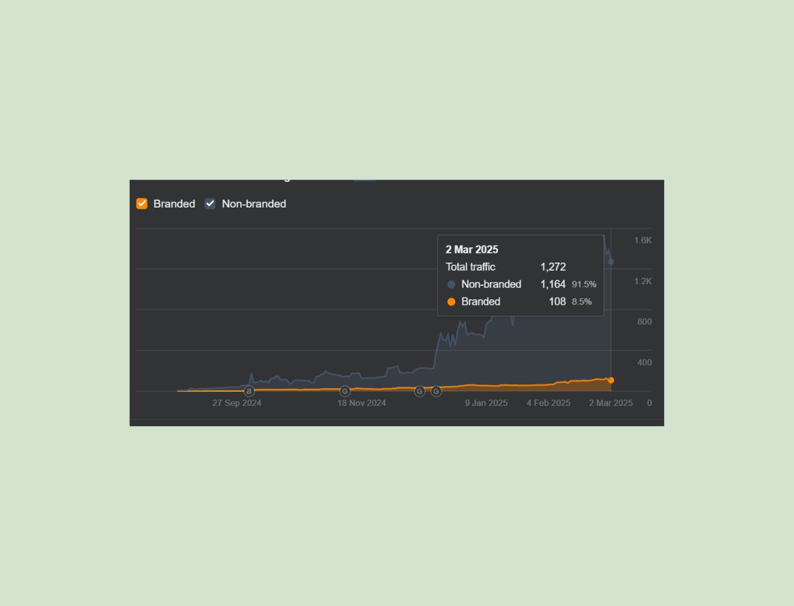Click the right marker of the adjacent G pair
This screenshot has height=606, width=794.
click(x=436, y=391)
